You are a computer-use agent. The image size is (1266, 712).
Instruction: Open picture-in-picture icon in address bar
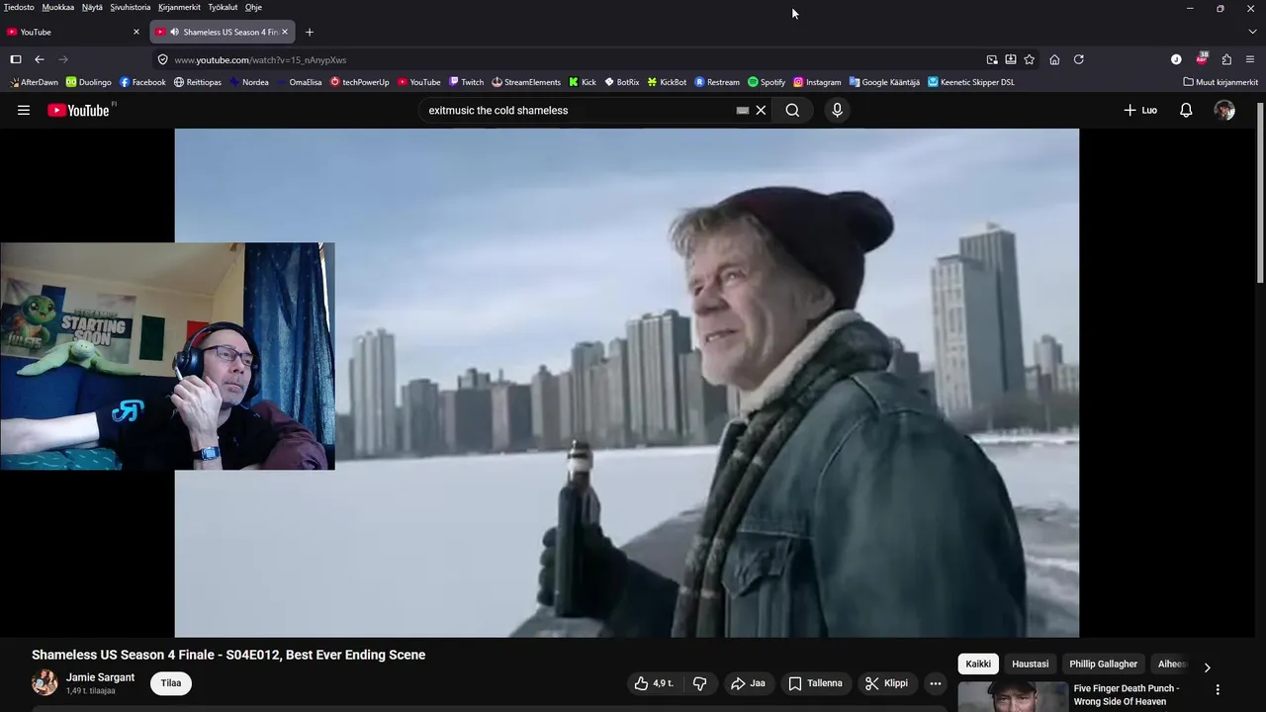(x=992, y=59)
